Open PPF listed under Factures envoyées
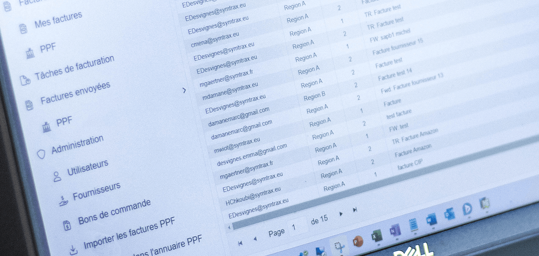The height and width of the screenshot is (256, 539). [x=64, y=121]
